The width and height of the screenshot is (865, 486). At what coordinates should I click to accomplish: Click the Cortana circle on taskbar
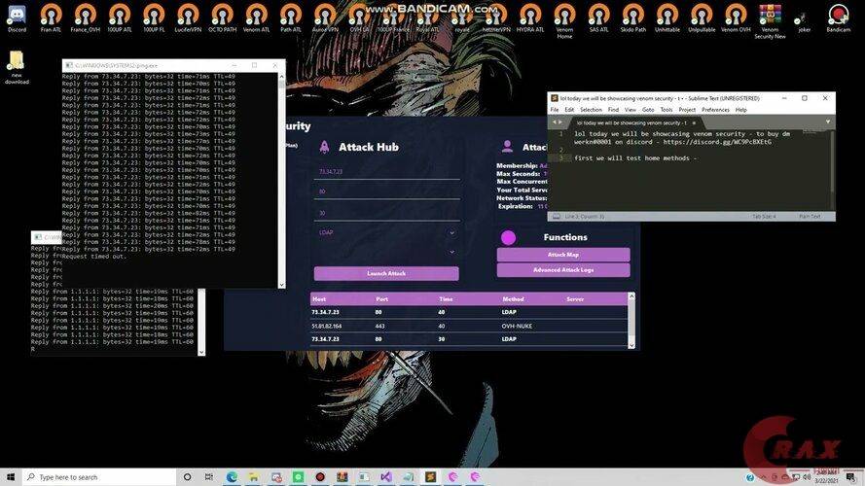click(x=187, y=476)
